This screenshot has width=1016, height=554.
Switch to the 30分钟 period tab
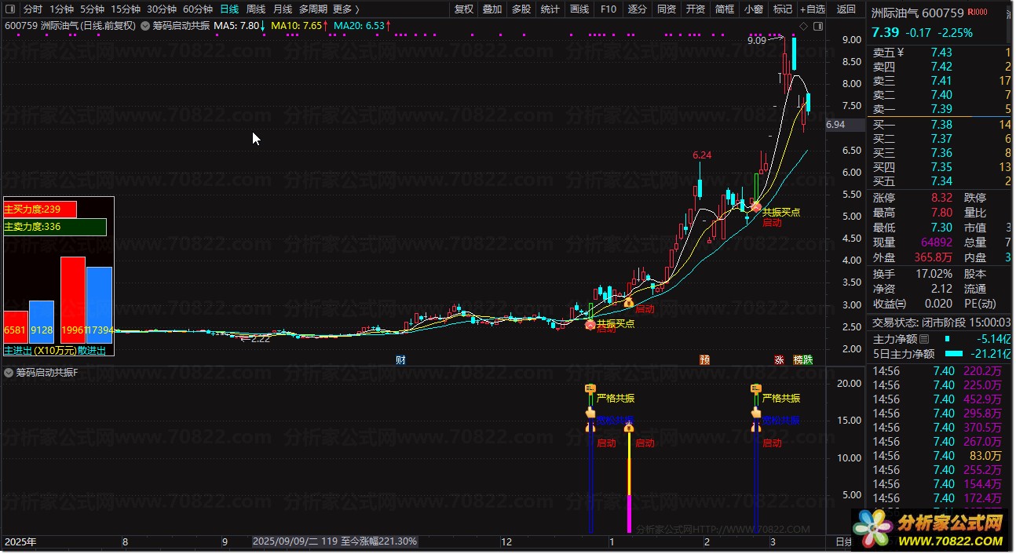[x=162, y=9]
